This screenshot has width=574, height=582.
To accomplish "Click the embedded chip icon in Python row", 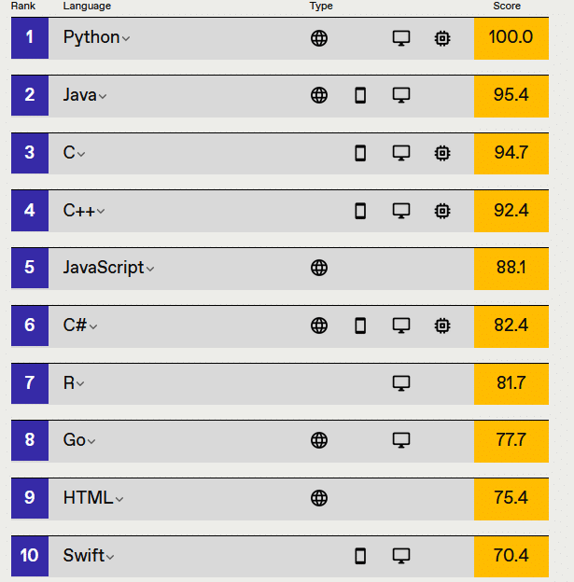I will (x=442, y=38).
